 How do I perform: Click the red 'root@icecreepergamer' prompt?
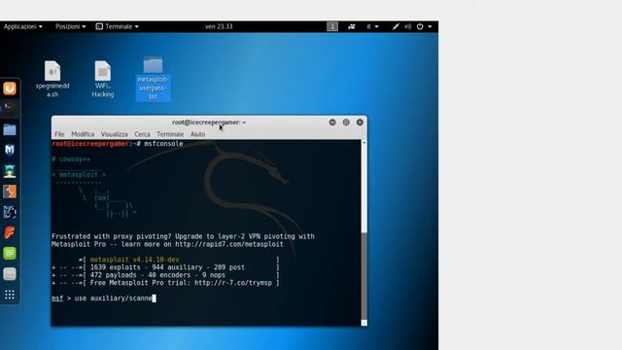tap(90, 144)
